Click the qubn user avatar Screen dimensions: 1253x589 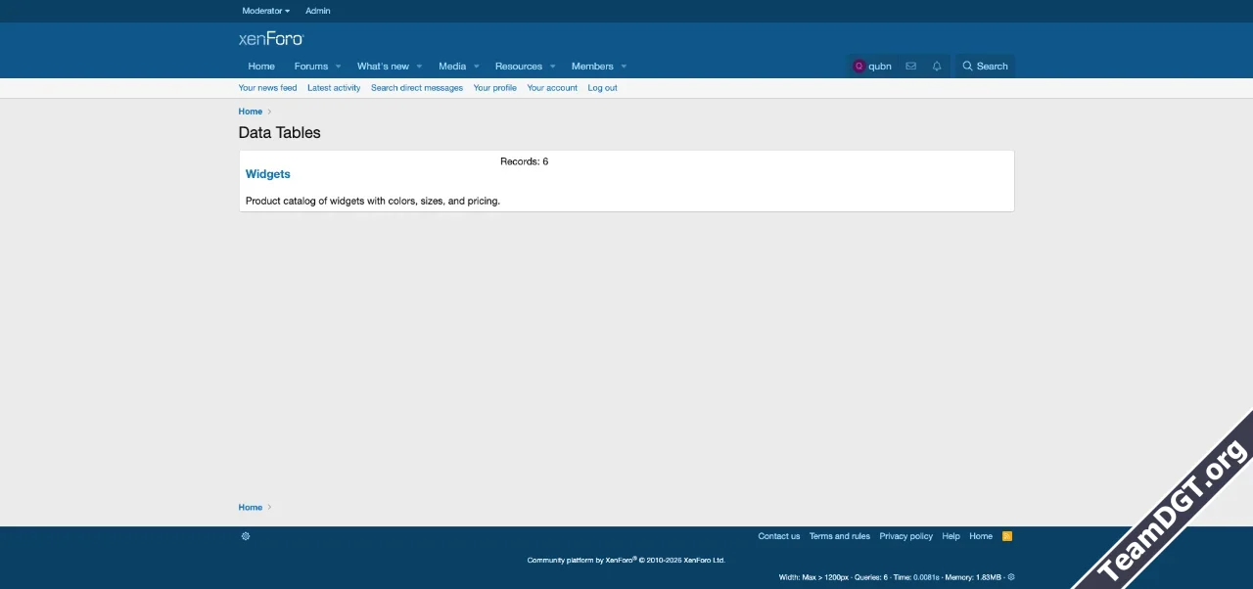tap(859, 67)
